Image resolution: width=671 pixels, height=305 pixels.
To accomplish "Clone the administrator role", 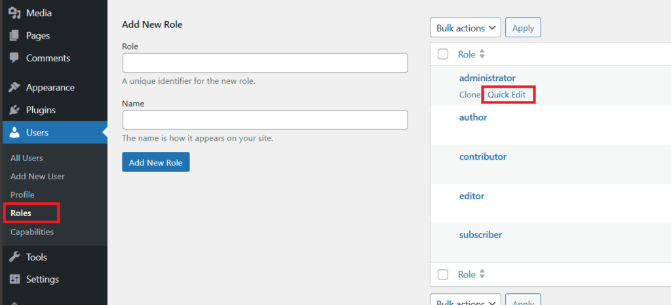I will 469,95.
